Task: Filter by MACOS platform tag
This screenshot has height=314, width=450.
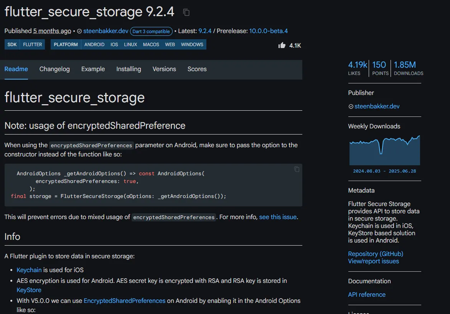Action: click(x=151, y=45)
